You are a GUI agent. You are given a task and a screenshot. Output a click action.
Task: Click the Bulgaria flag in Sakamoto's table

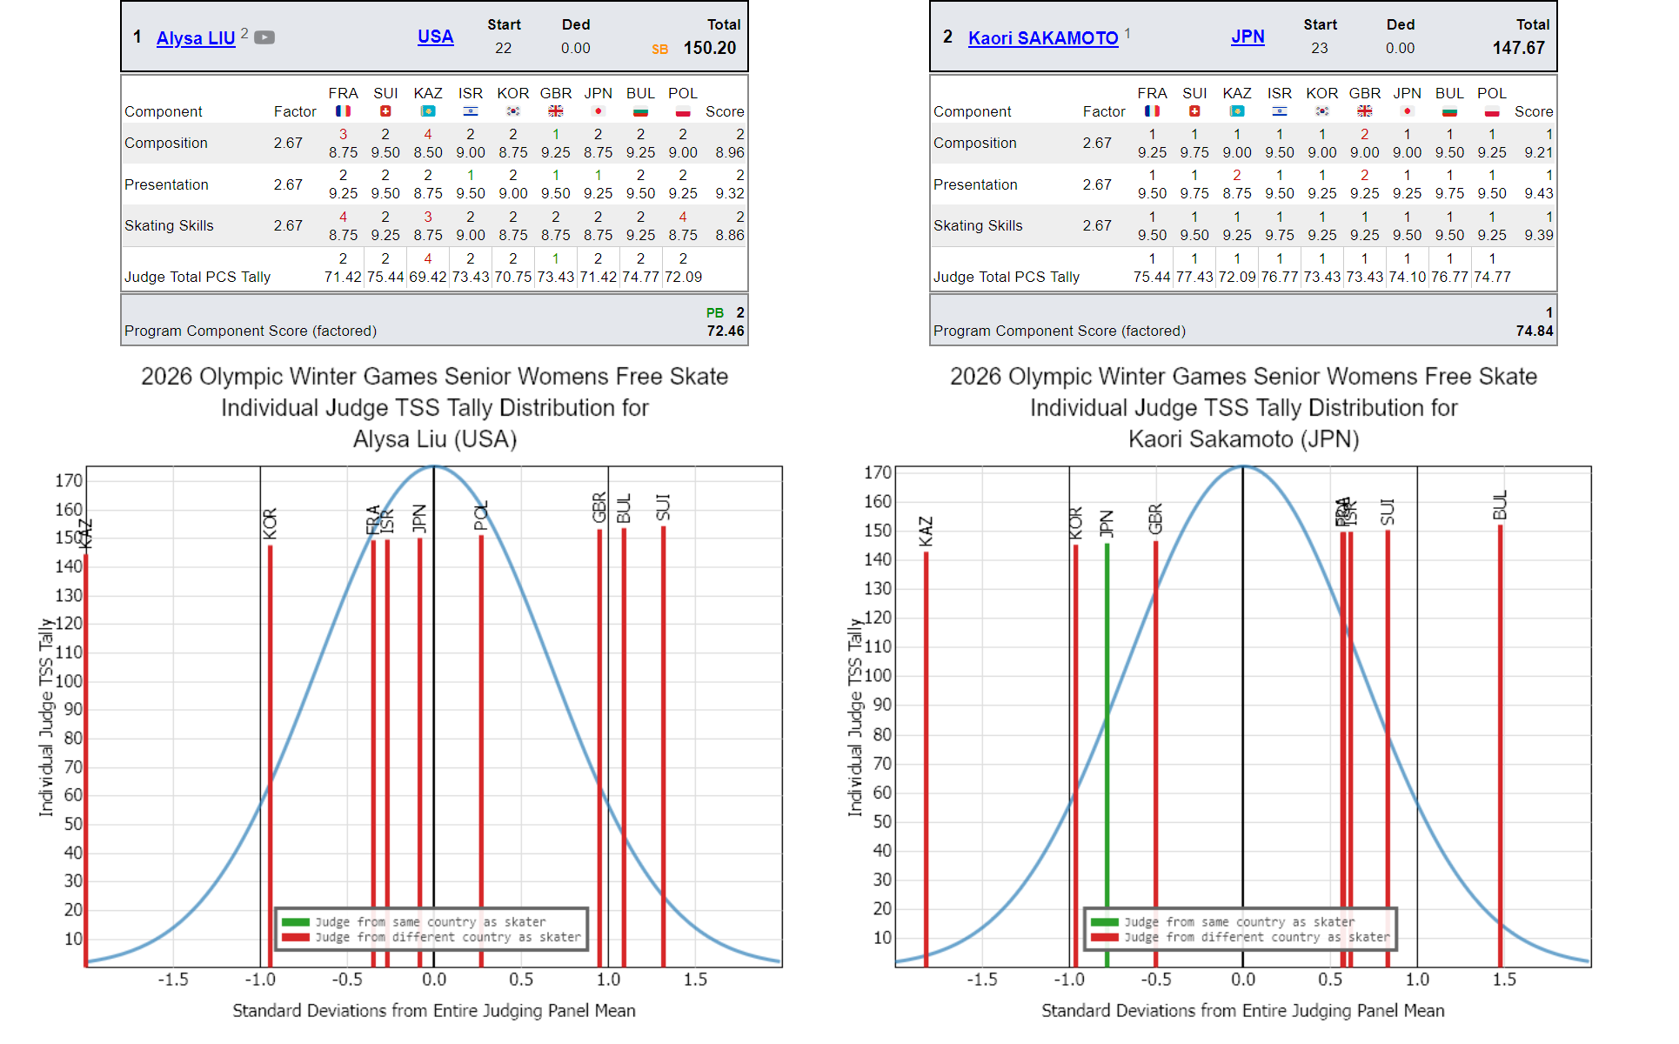click(x=1449, y=111)
